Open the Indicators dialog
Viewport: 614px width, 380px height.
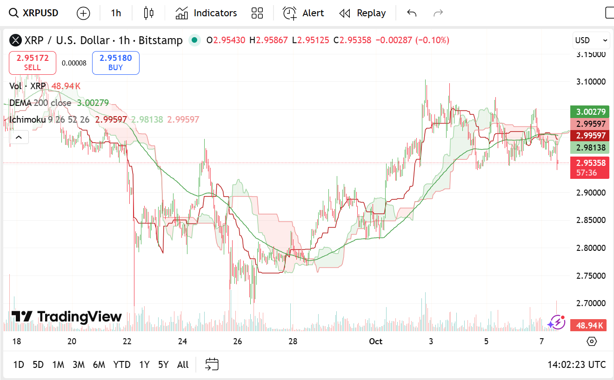click(x=206, y=13)
